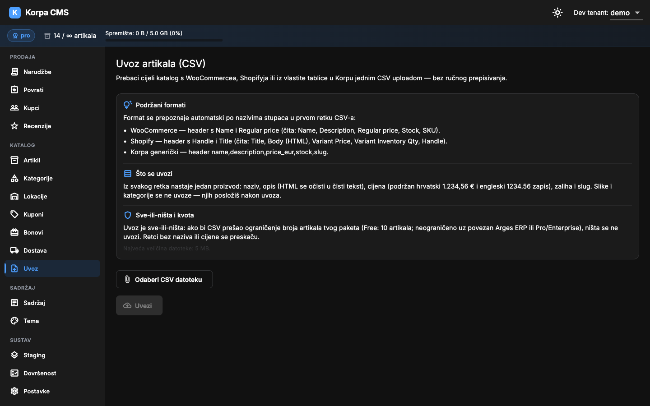
Task: Click the Uvoz upload file icon
Action: tap(14, 268)
